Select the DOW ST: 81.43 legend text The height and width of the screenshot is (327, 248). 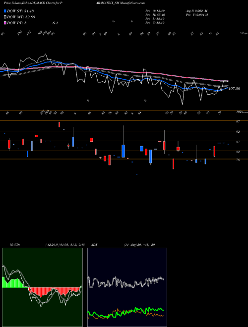[x=20, y=11]
